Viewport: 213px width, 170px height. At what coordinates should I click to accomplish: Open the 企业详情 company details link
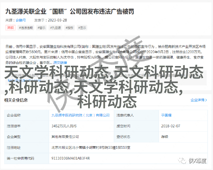click(199, 100)
